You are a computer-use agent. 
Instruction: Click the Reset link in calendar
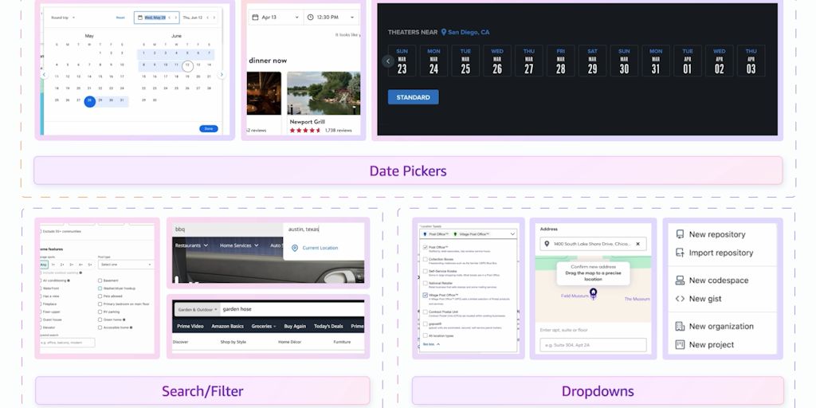tap(120, 18)
